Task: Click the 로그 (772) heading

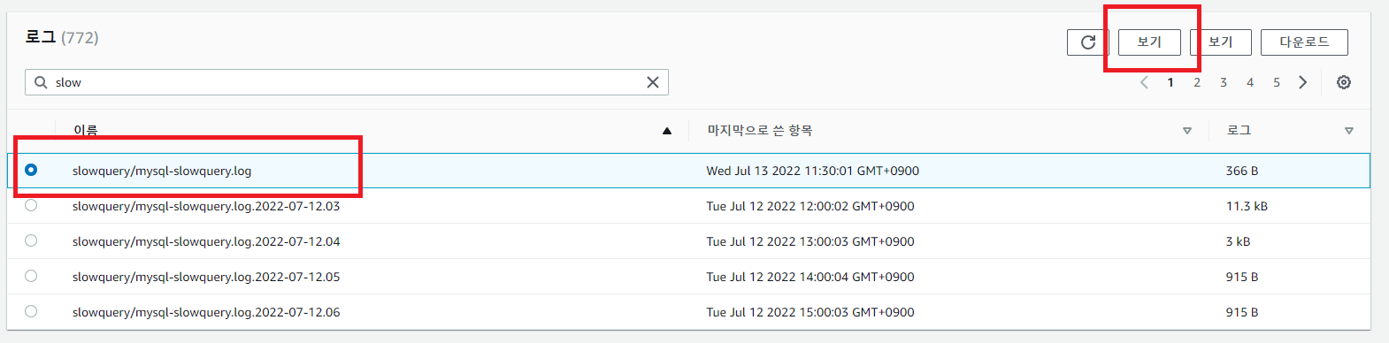Action: 62,37
